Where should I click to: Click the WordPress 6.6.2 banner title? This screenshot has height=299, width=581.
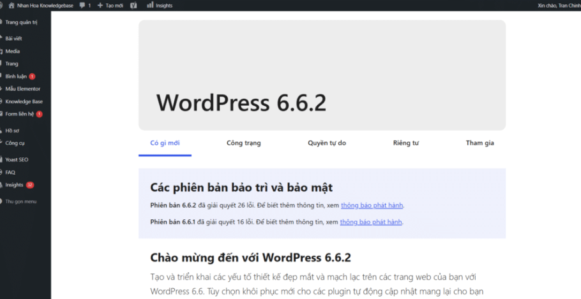click(241, 103)
